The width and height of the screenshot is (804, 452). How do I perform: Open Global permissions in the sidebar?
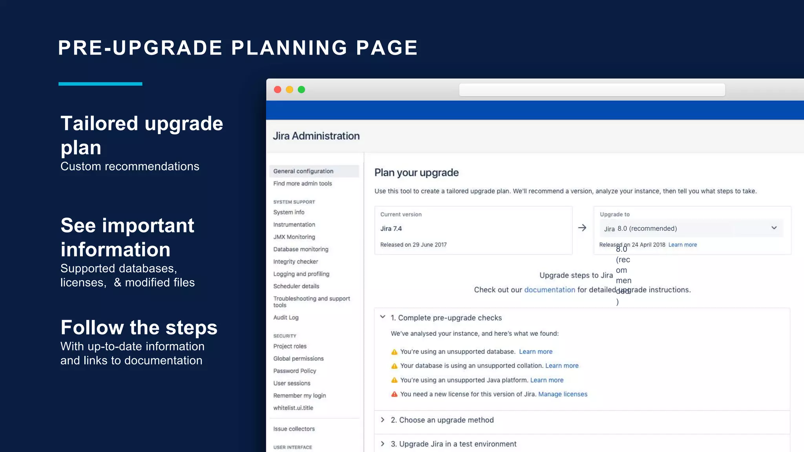click(x=298, y=359)
